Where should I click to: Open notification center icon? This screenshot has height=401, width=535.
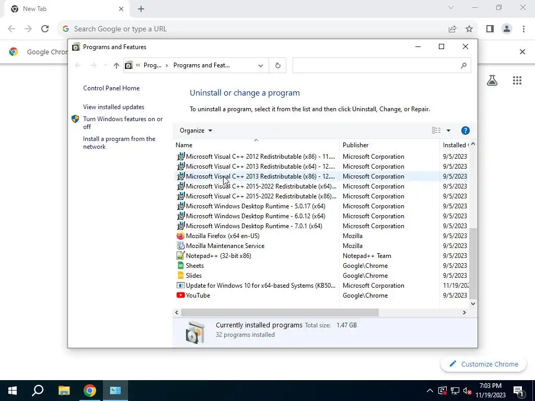click(518, 391)
